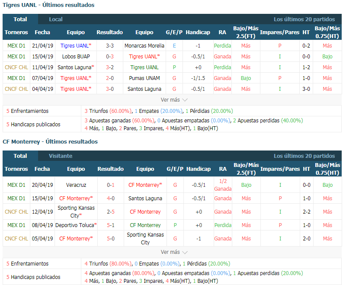Switch to the Visitante tab

tap(61, 156)
